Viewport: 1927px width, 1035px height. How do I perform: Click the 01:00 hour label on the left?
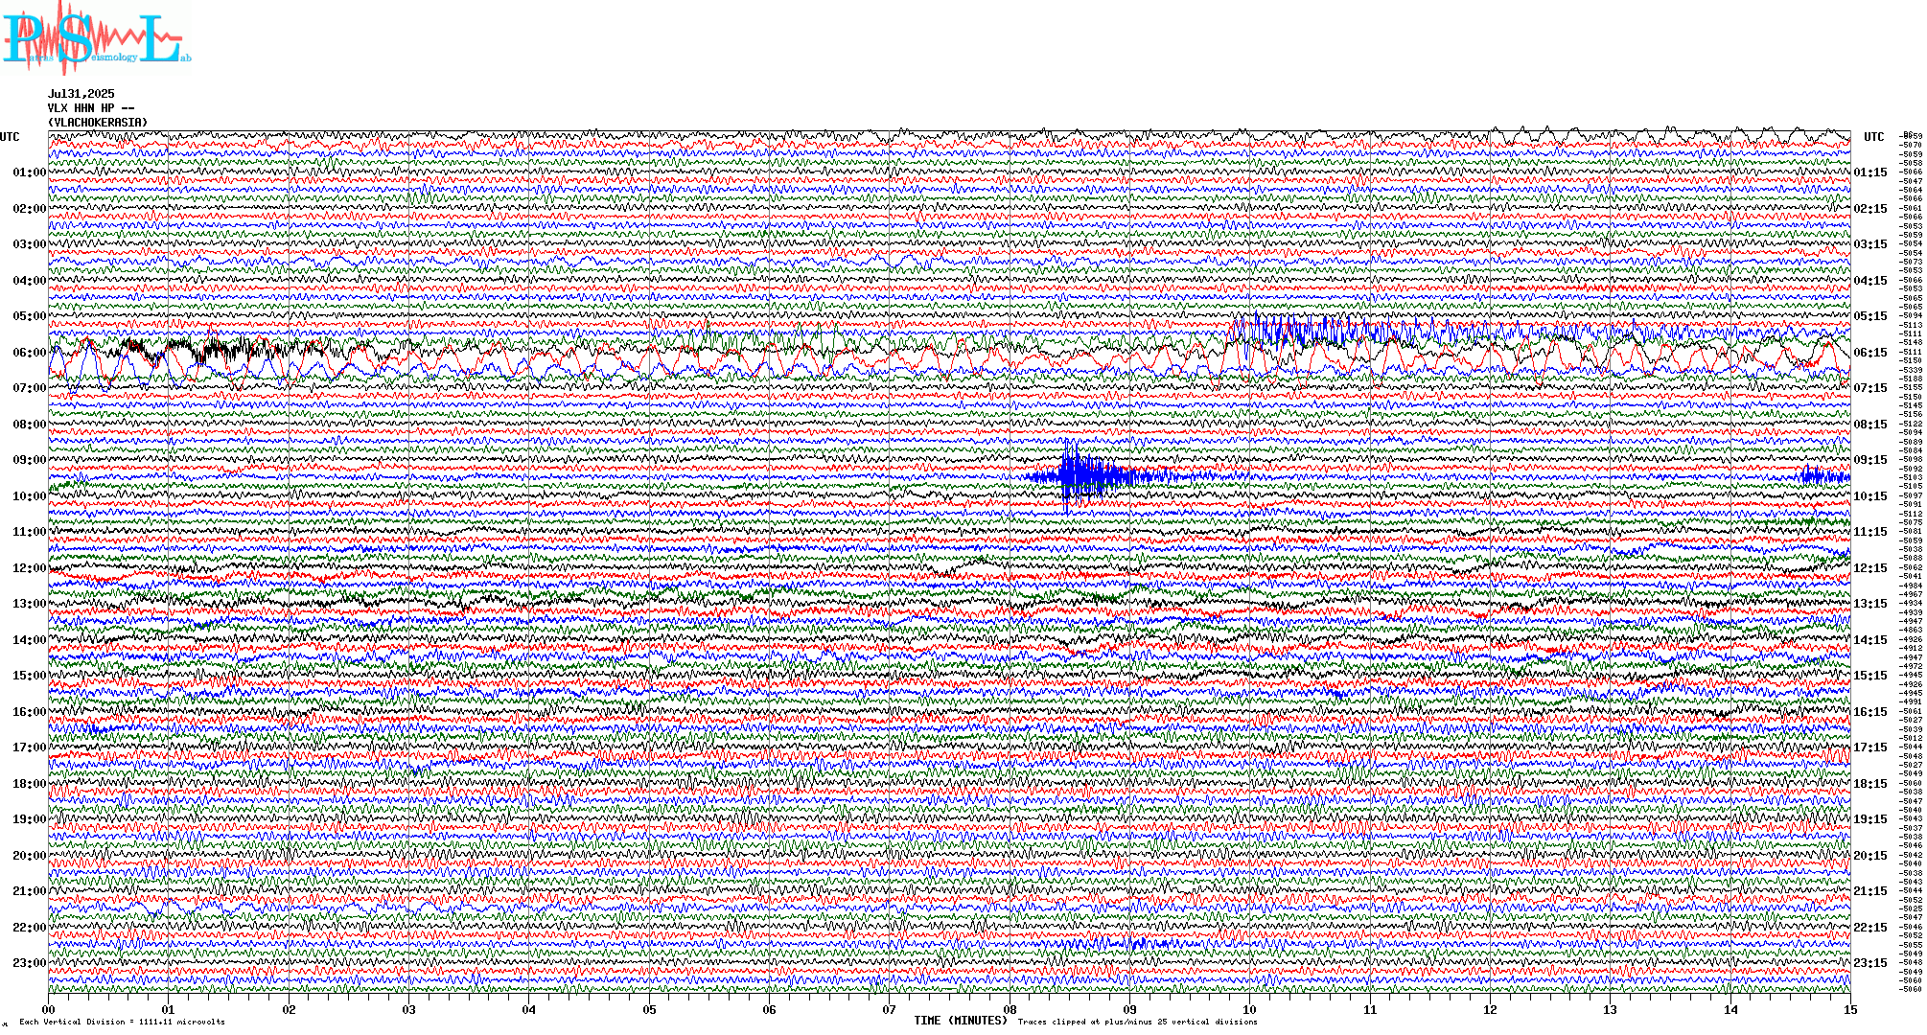coord(30,172)
